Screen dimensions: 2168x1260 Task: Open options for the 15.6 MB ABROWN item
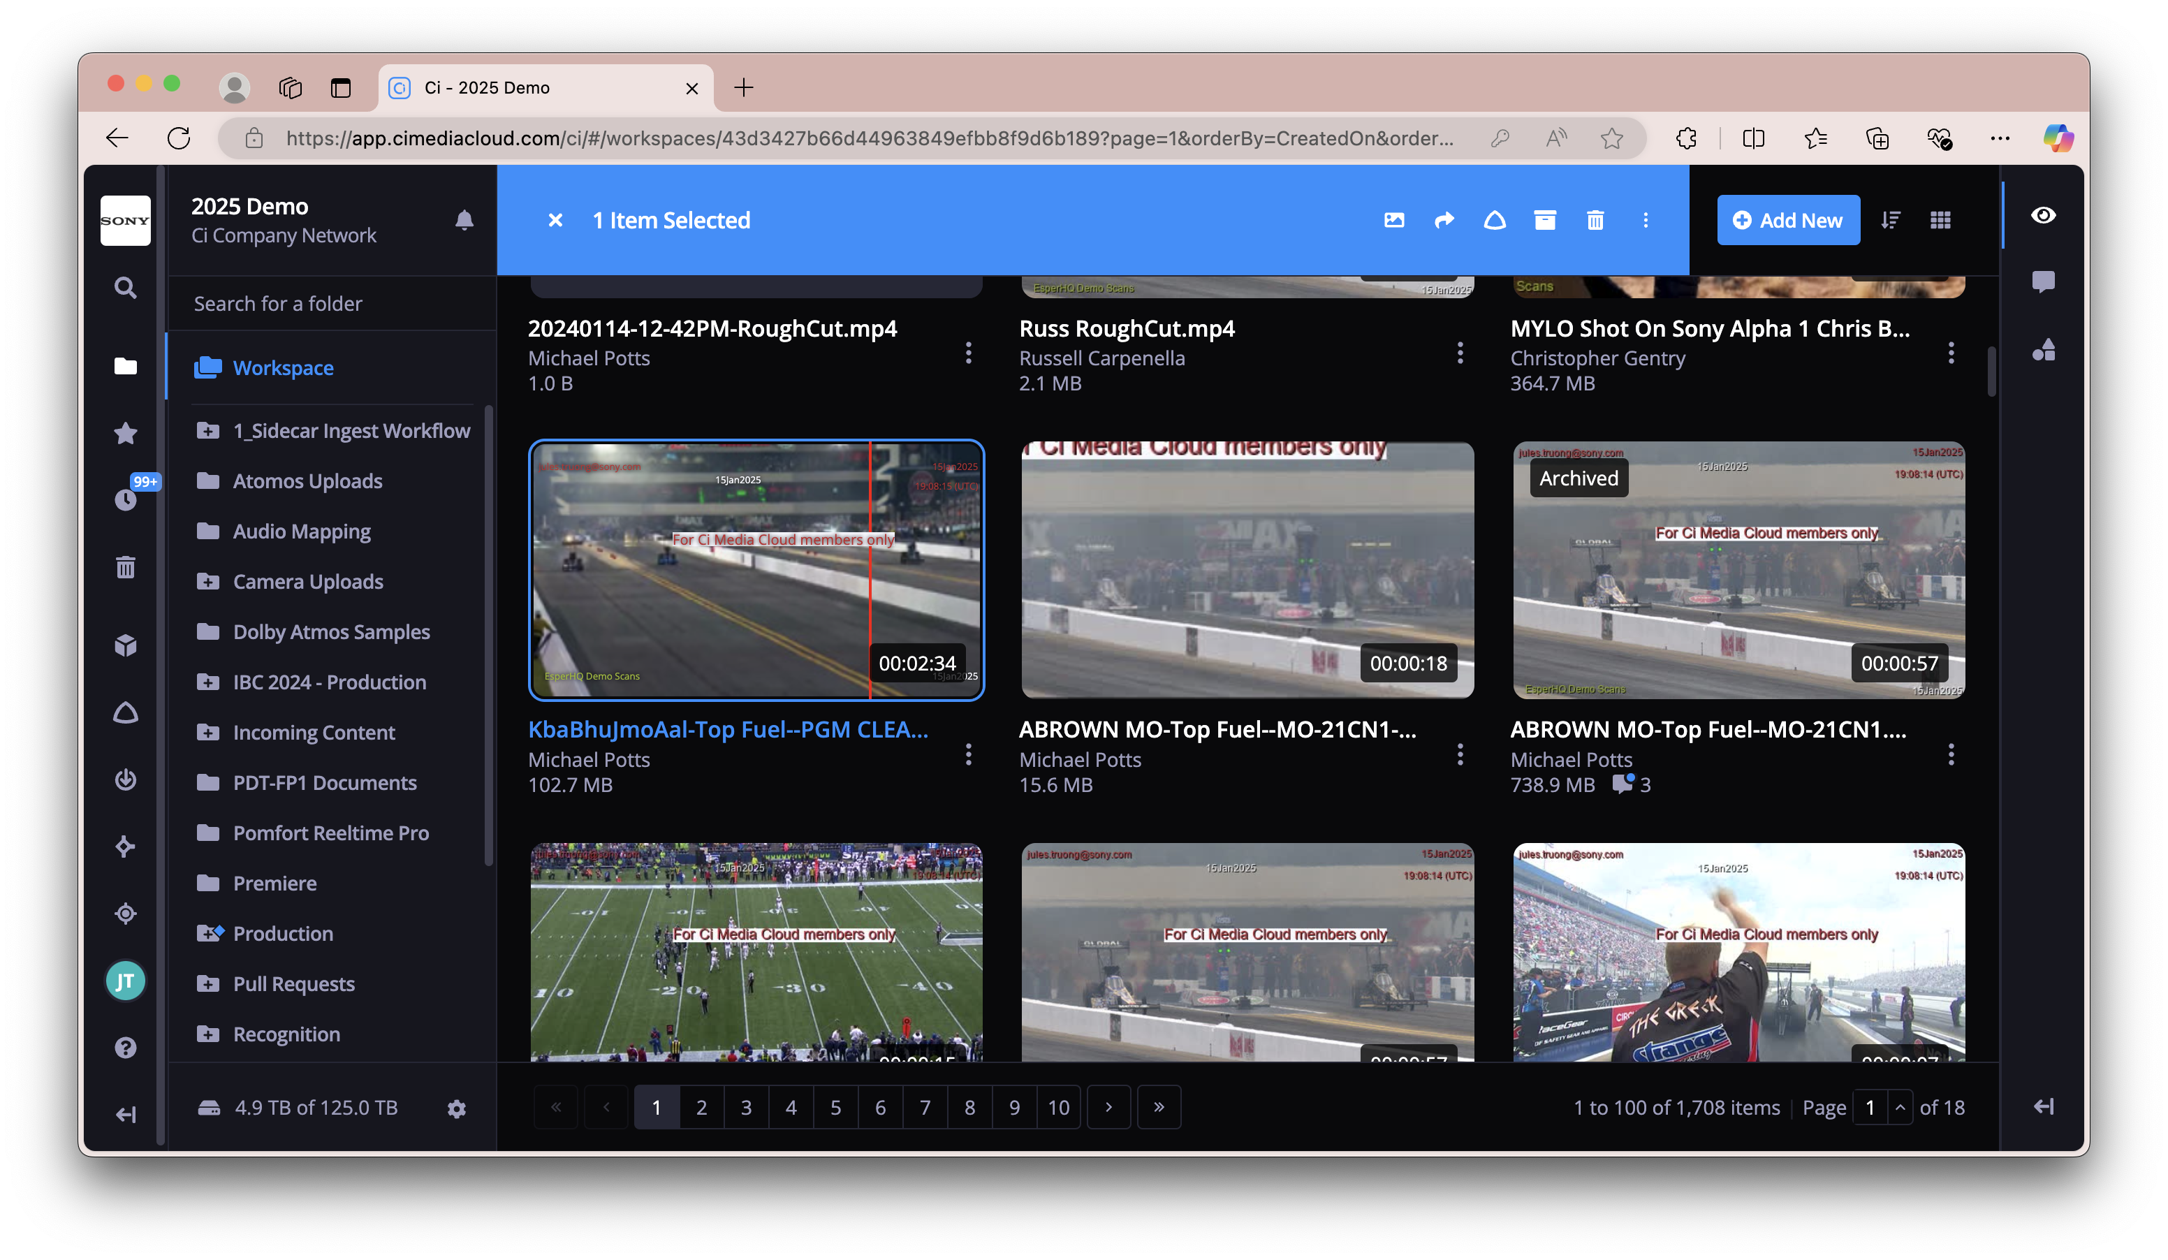1460,755
